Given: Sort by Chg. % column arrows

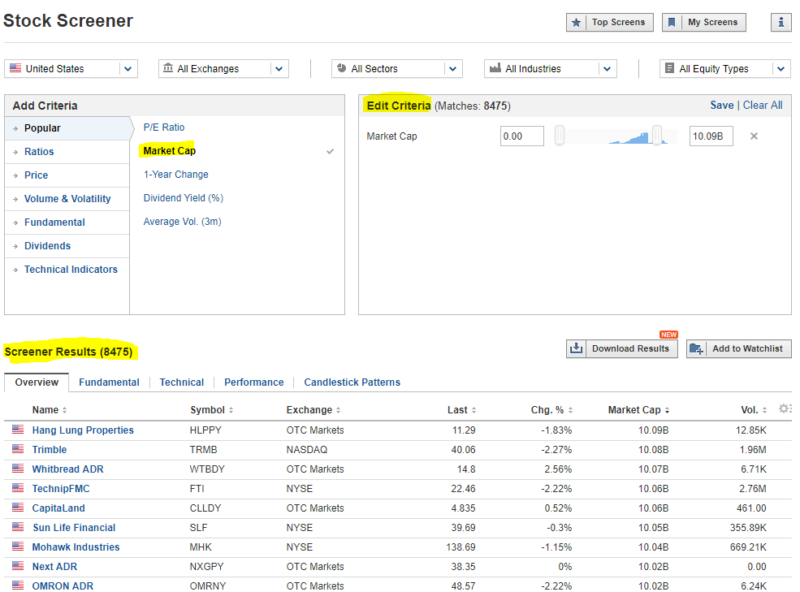Looking at the screenshot, I should [x=570, y=410].
